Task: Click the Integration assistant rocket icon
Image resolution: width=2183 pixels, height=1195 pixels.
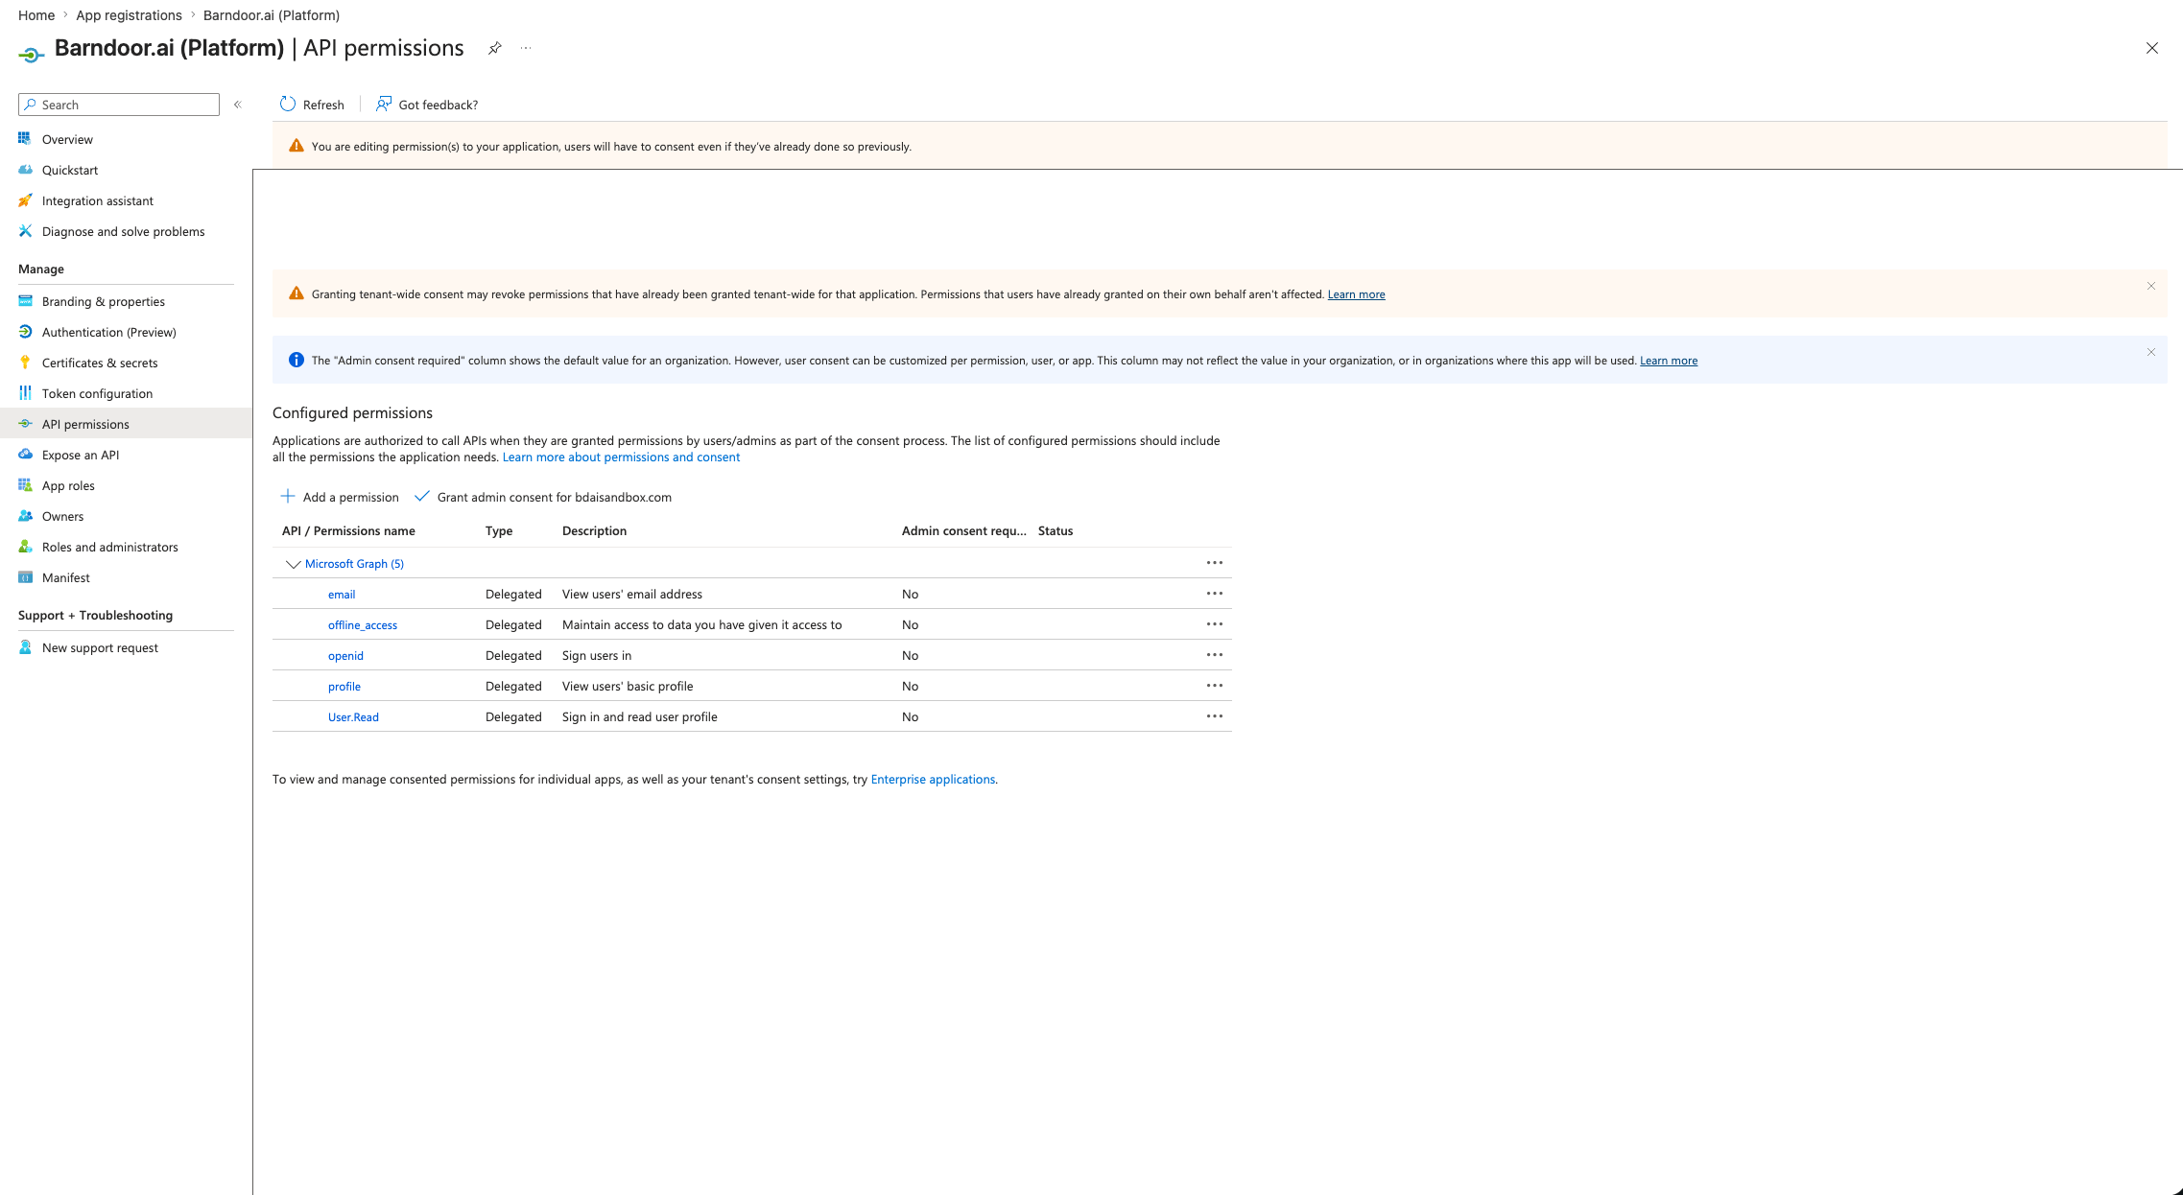Action: (25, 200)
